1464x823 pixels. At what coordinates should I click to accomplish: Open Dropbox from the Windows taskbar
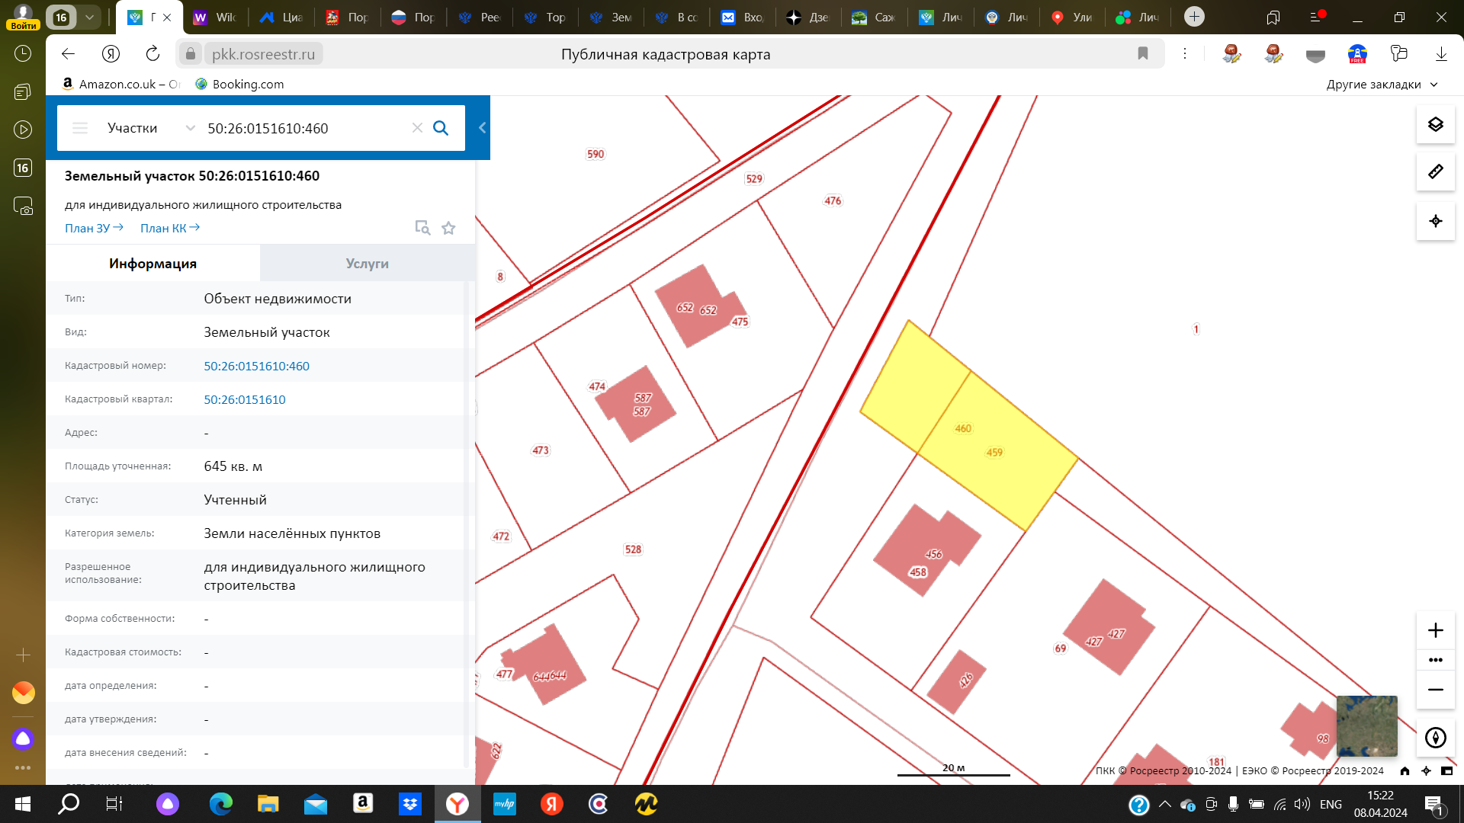click(410, 804)
